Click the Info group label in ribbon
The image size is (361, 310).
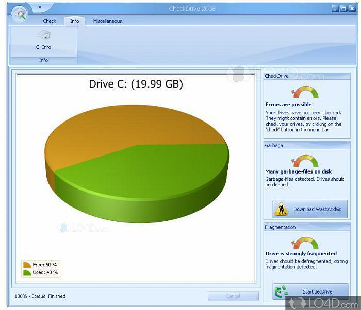tap(43, 60)
